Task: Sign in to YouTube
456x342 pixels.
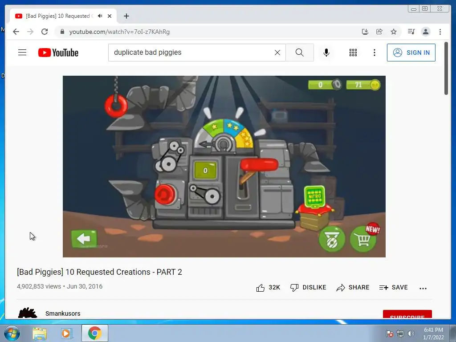Action: (411, 53)
